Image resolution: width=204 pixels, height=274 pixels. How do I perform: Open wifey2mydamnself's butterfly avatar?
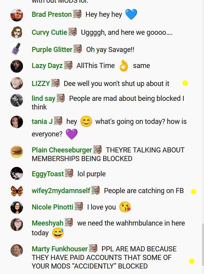point(17,191)
